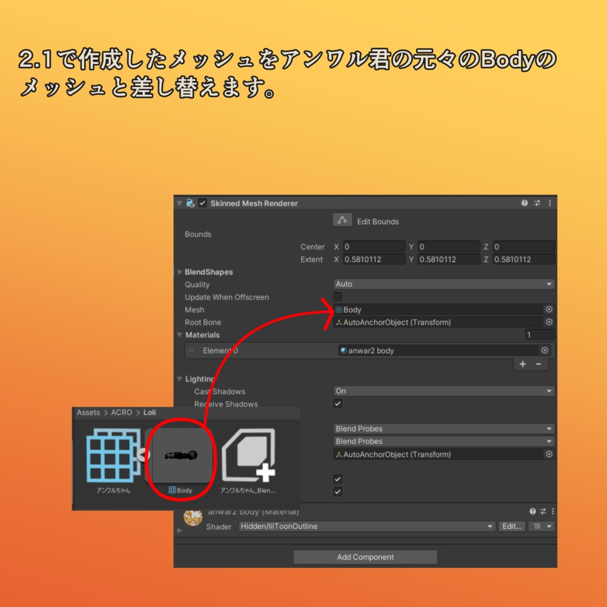Click the Skinned Mesh Renderer component icon
The image size is (607, 607).
(190, 203)
